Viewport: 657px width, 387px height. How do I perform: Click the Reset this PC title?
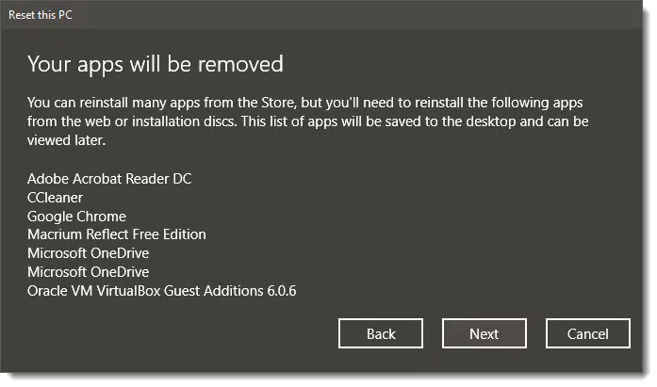pos(41,15)
